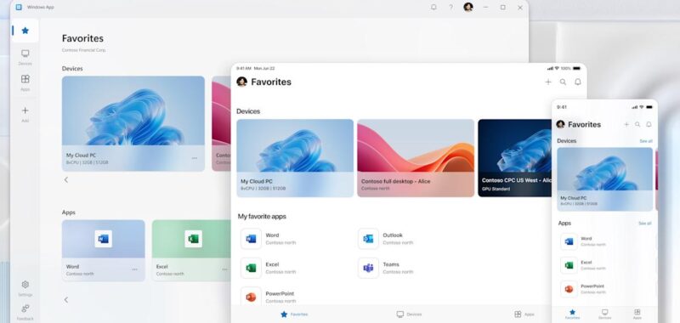Image resolution: width=680 pixels, height=323 pixels.
Task: Open Settings gear in sidebar
Action: [25, 288]
